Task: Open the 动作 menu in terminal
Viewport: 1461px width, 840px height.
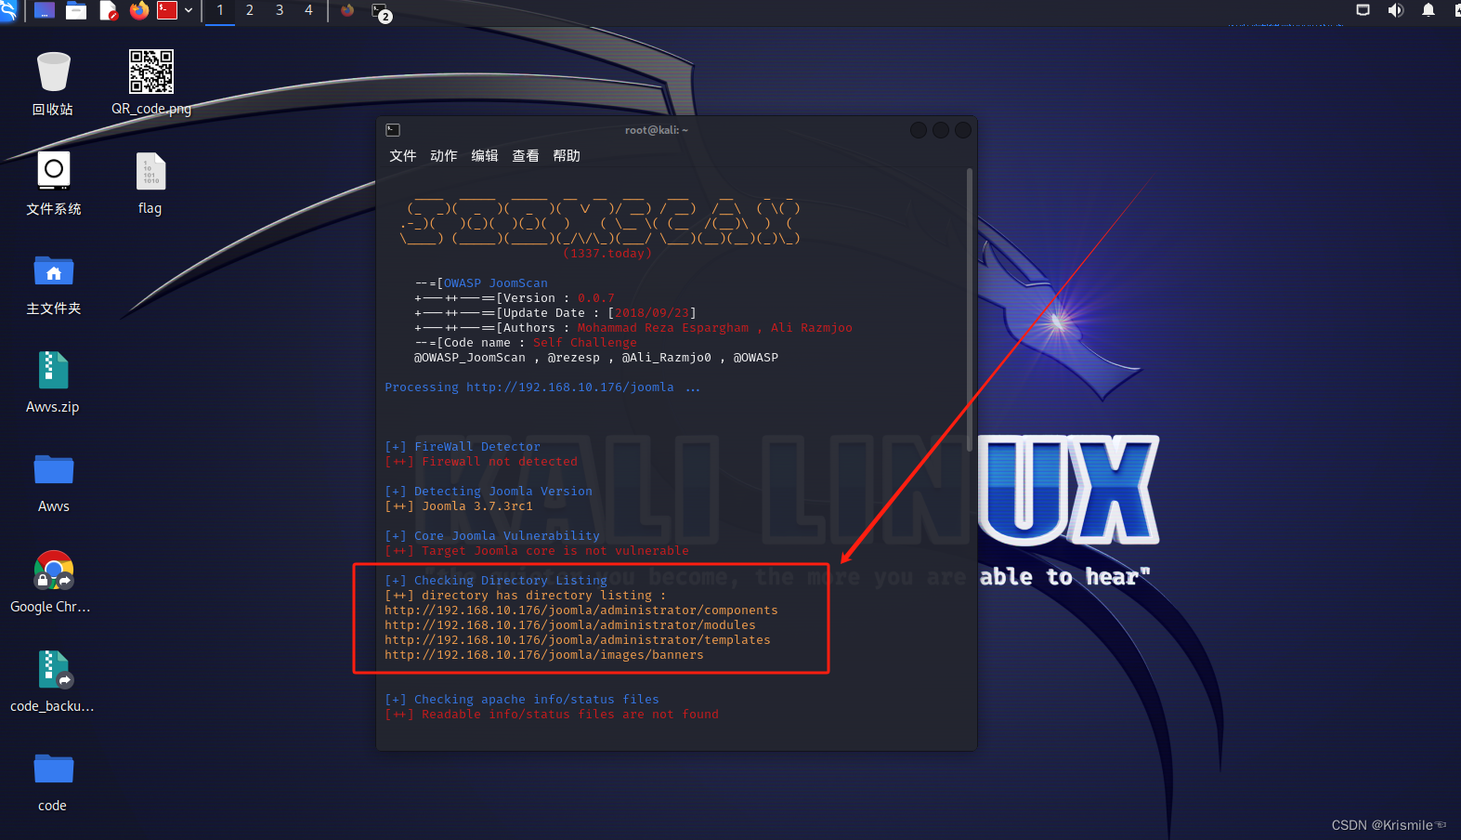Action: point(443,156)
